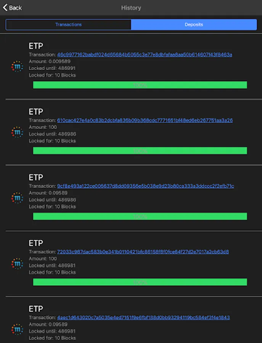
Task: Select the ETP heading of the first deposit
Action: pyautogui.click(x=36, y=46)
